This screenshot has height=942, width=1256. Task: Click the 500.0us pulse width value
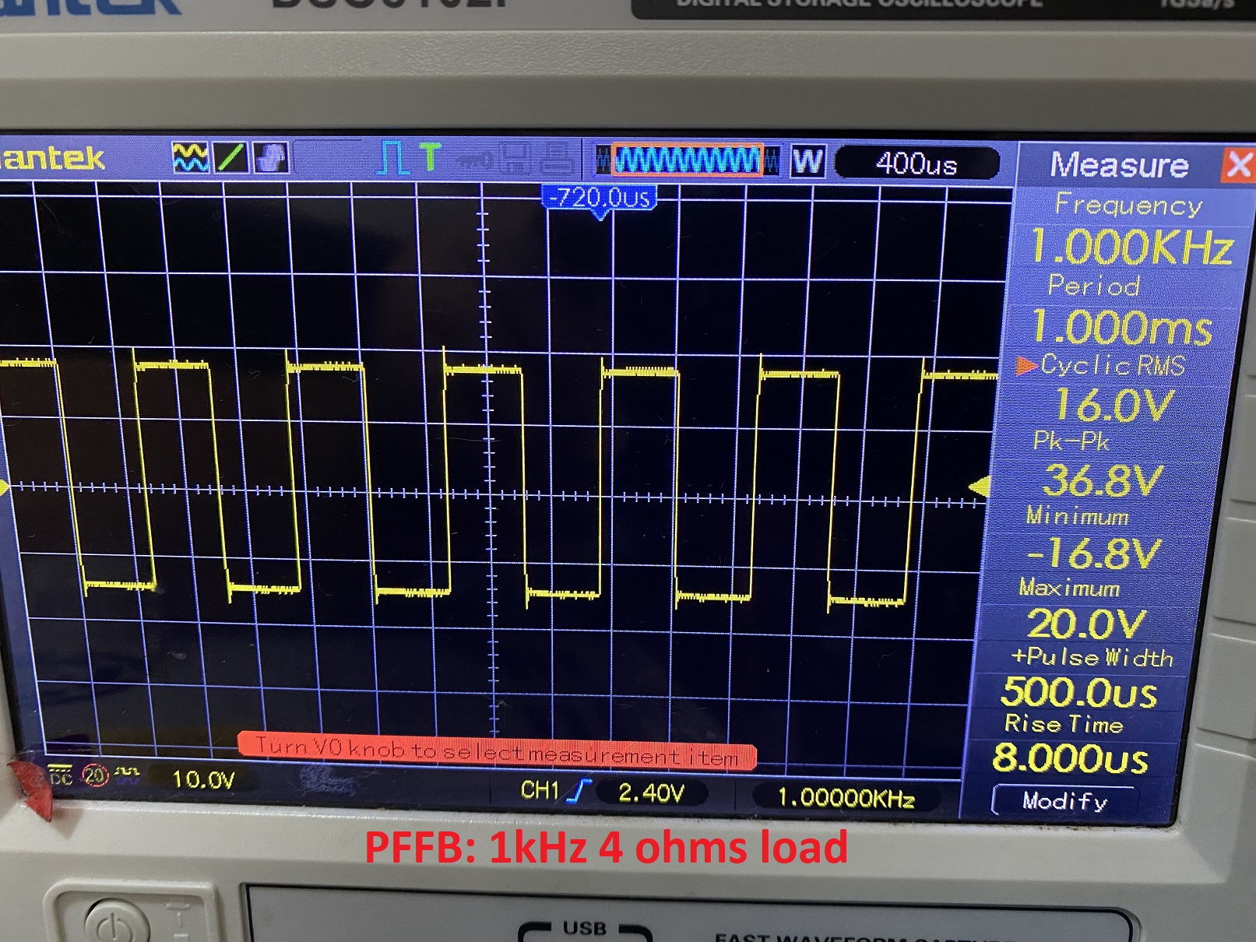(1078, 691)
